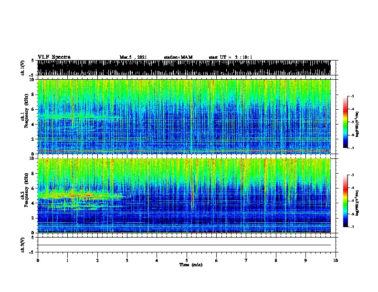Image resolution: width=378 pixels, height=292 pixels.
Task: Click the ch.1 colorbar log(PSD) units label
Action: click(x=357, y=124)
